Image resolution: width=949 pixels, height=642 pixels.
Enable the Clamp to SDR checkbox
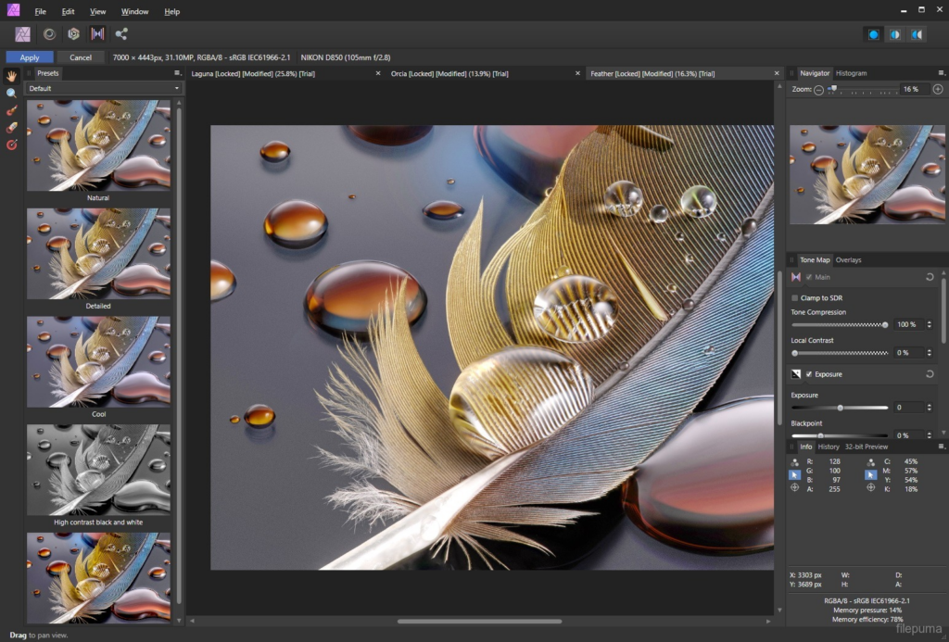(795, 298)
